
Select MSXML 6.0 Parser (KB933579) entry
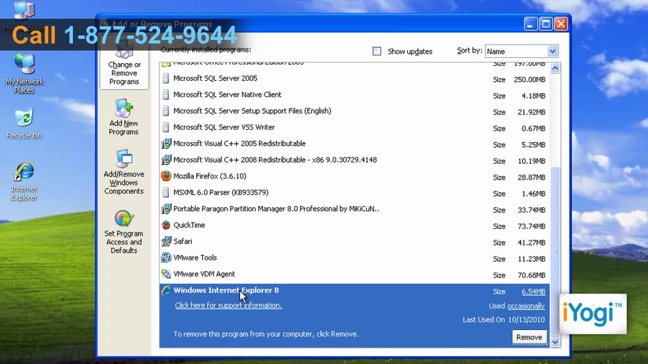[x=353, y=193]
